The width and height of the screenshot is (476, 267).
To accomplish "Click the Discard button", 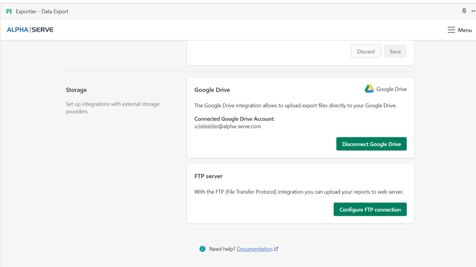I will [366, 52].
